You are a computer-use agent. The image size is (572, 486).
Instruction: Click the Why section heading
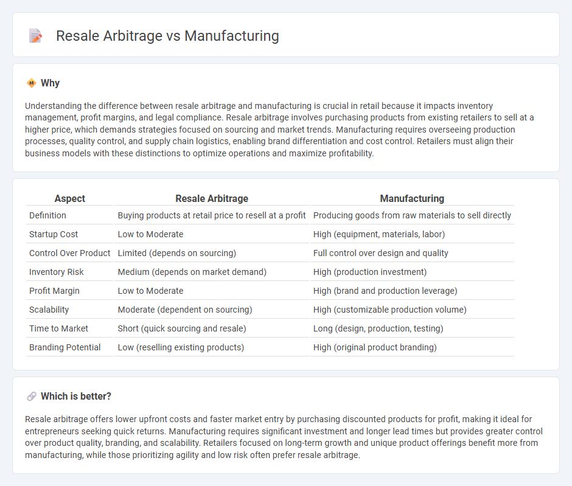click(50, 83)
